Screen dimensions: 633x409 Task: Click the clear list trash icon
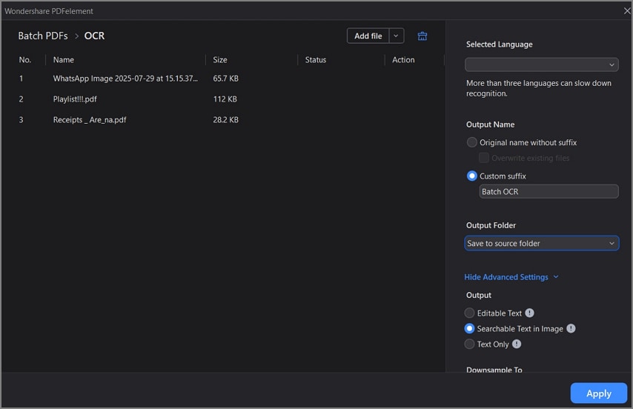coord(422,36)
